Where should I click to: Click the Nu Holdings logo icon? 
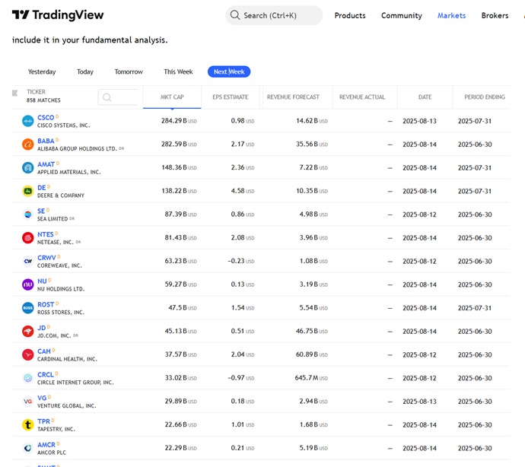(x=28, y=284)
